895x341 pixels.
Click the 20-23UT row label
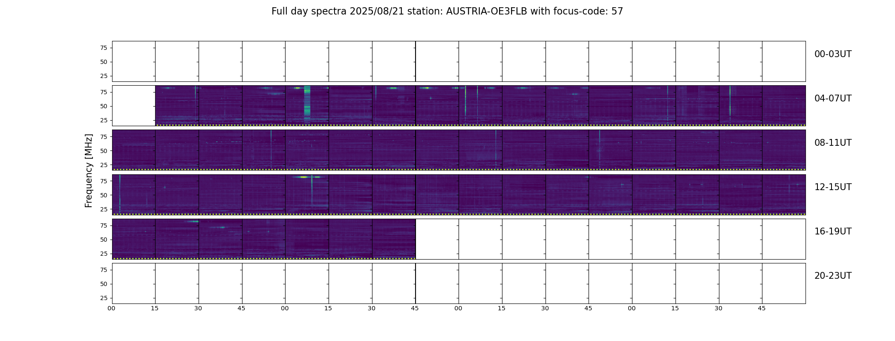[833, 276]
